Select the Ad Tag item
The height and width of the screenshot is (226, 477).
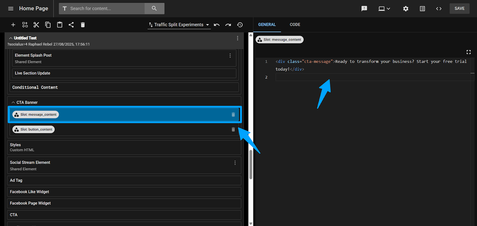click(124, 180)
